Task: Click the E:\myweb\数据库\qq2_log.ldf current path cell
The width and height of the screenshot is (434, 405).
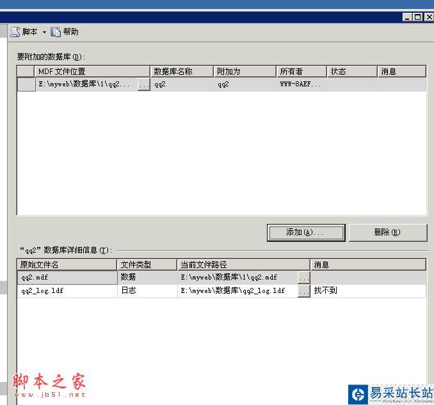Action: 237,291
